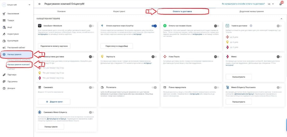Image resolution: width=287 pixels, height=137 pixels.
Task: Click the AT avatar at top left
Action: coord(4,5)
